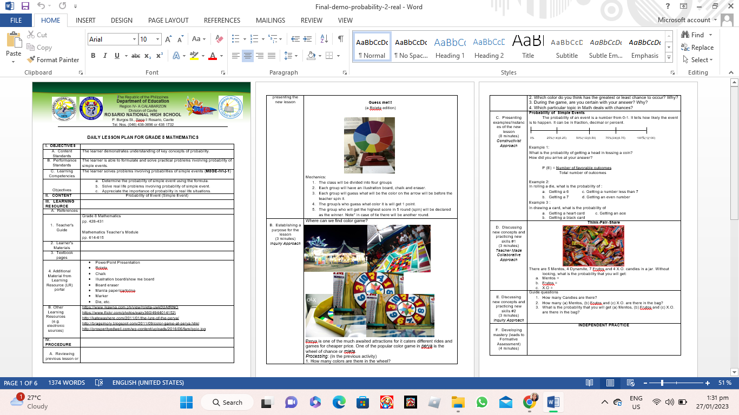Undo the last action

click(42, 6)
